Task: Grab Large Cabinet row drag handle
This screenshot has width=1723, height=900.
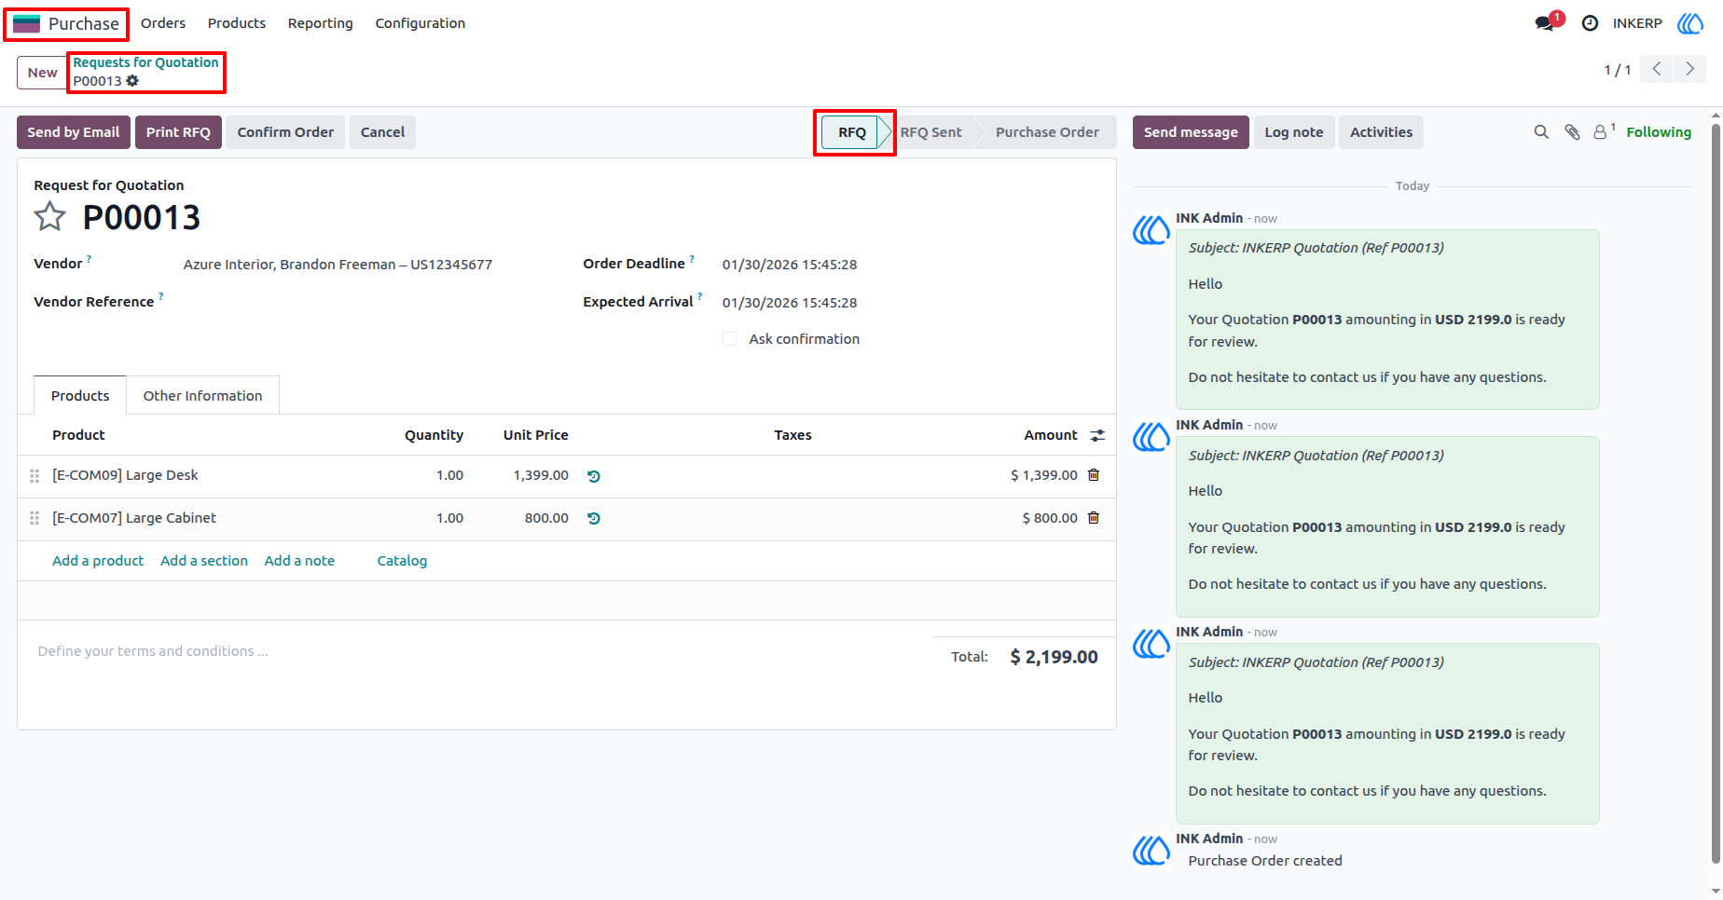Action: 34,519
